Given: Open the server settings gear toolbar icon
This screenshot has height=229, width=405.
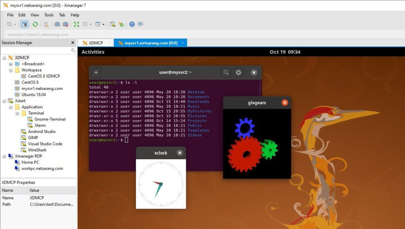Looking at the screenshot, I should tap(121, 24).
